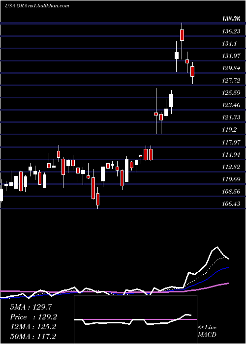Click the 112.82 price axis label

[231, 167]
